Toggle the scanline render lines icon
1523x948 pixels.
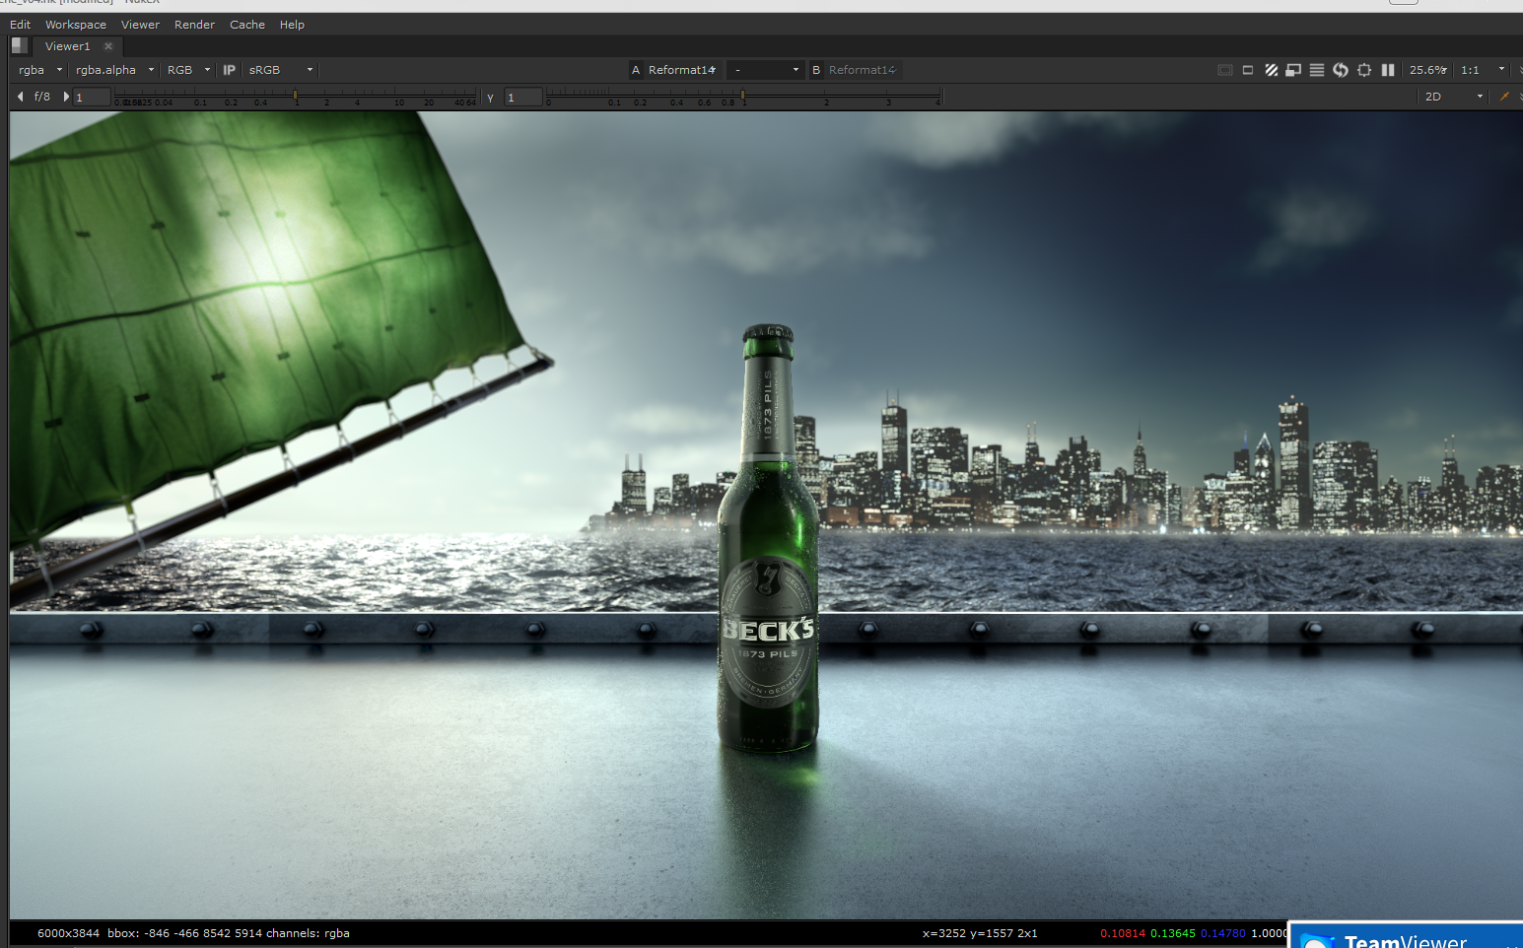(x=1317, y=70)
